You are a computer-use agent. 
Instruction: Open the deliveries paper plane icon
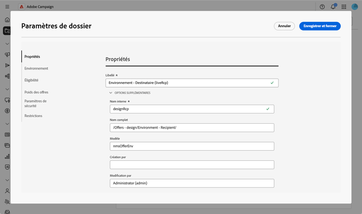pos(7,65)
